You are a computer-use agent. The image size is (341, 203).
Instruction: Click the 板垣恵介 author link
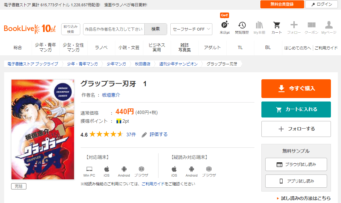coord(111,95)
